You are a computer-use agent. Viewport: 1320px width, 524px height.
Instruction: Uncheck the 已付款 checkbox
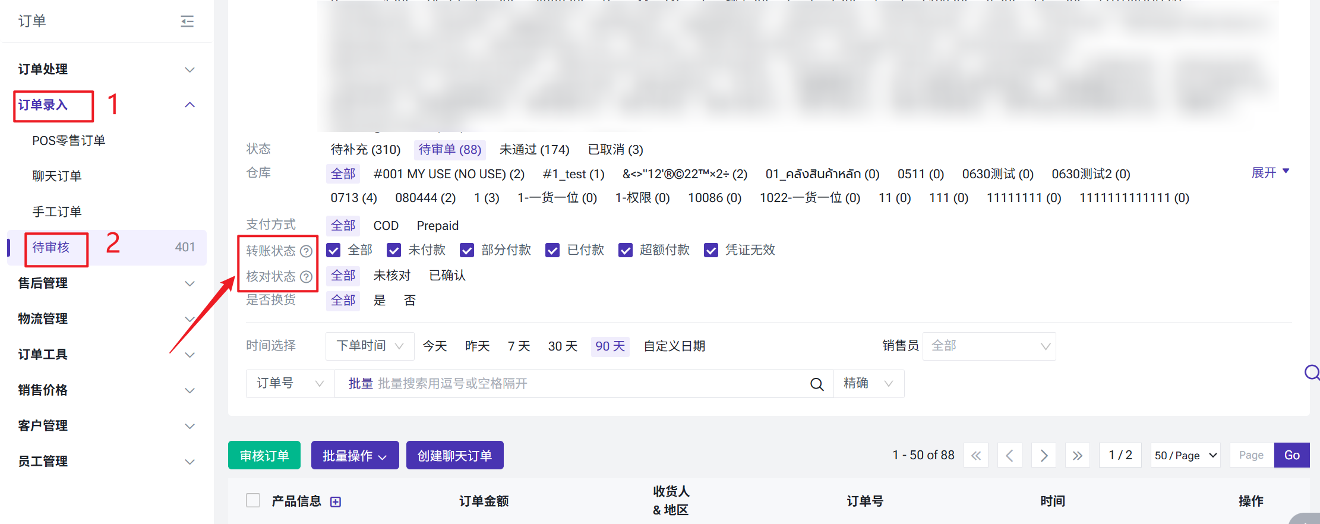(552, 250)
